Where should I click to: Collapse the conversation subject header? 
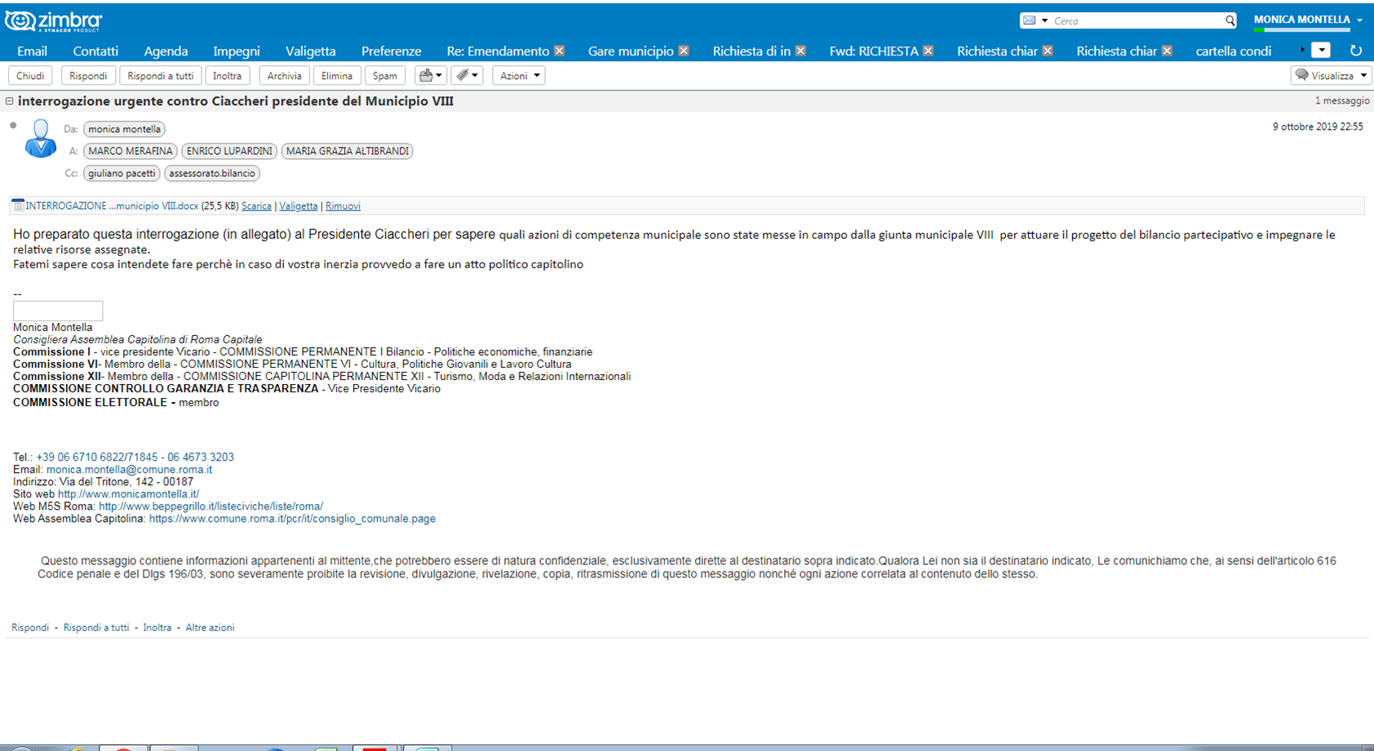(10, 101)
